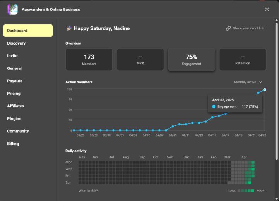Click the chart data point above 04/09
The height and width of the screenshot is (201, 279).
coord(172,126)
